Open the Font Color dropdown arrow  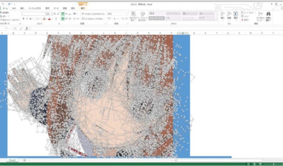(52, 19)
